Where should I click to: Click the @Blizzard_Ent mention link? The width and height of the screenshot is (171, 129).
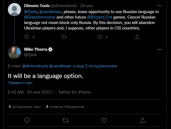click(x=99, y=17)
